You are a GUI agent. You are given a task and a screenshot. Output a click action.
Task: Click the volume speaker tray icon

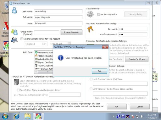pyautogui.click(x=142, y=116)
